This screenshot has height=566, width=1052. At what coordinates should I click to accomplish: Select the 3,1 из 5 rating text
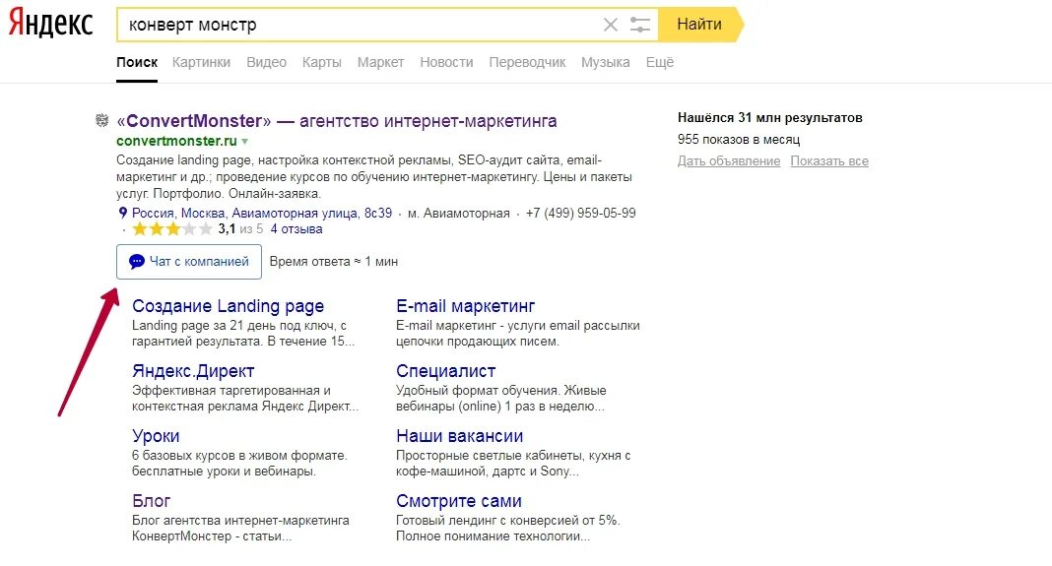tap(241, 229)
